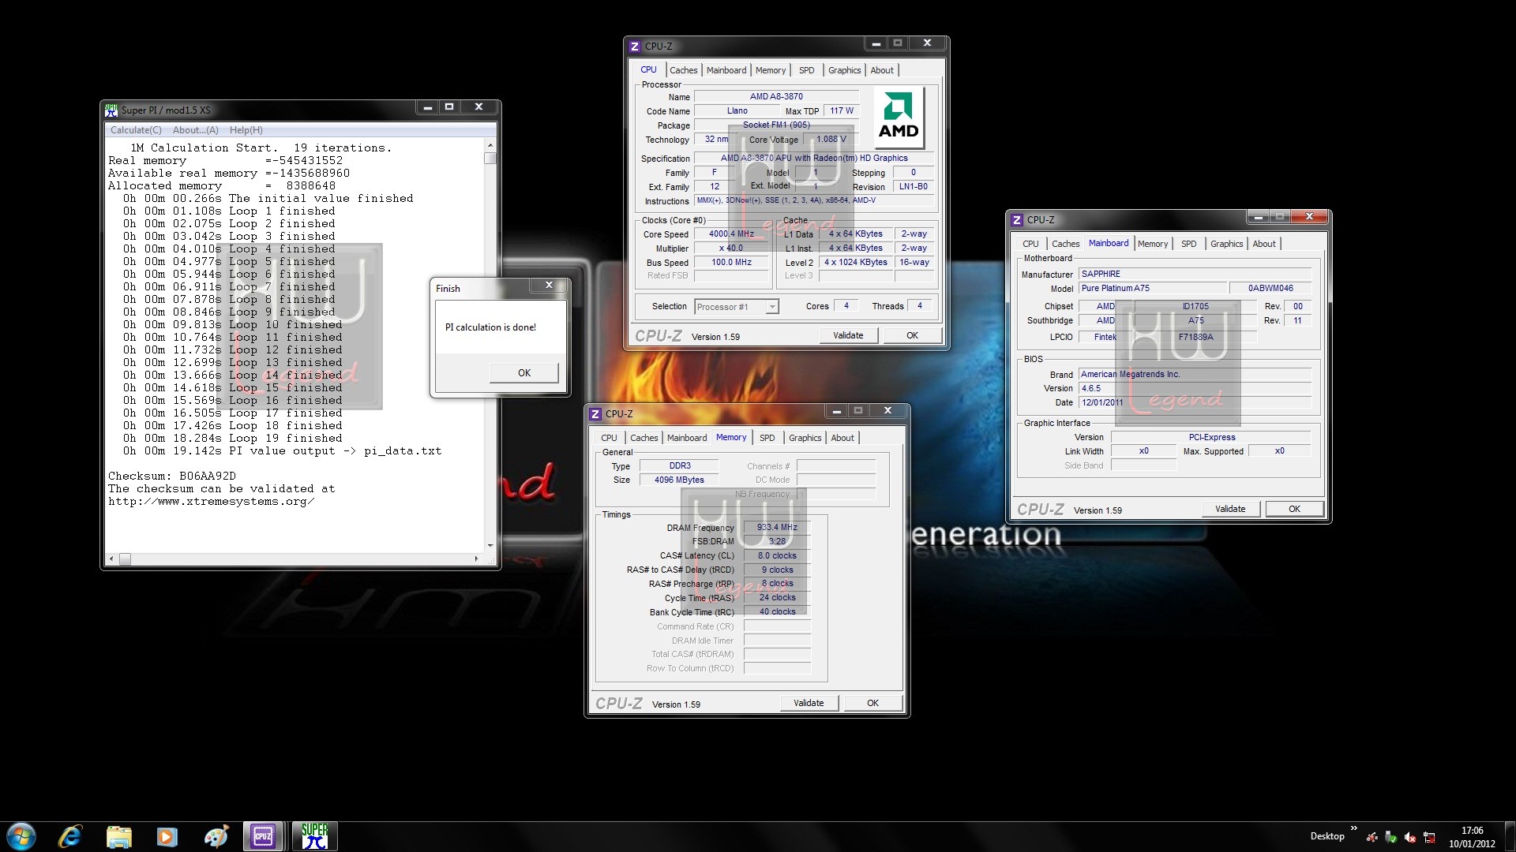This screenshot has height=852, width=1516.
Task: Switch to CPU-Z taskbar icon
Action: click(263, 836)
